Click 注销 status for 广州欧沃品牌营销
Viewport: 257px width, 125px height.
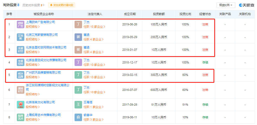205,75
